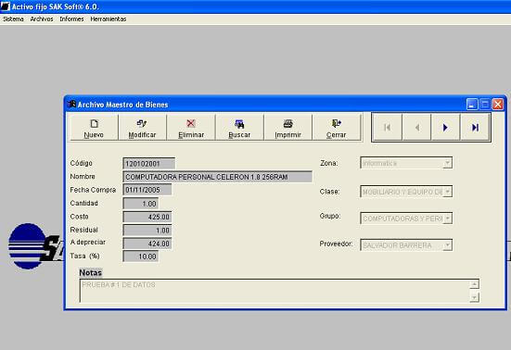
Task: Expand the Zona dropdown
Action: click(447, 163)
